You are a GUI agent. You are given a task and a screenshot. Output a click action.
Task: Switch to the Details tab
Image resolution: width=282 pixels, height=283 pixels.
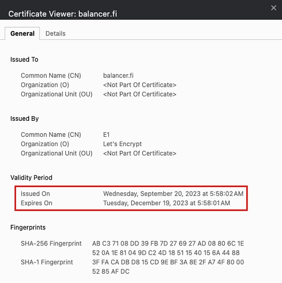(x=55, y=33)
